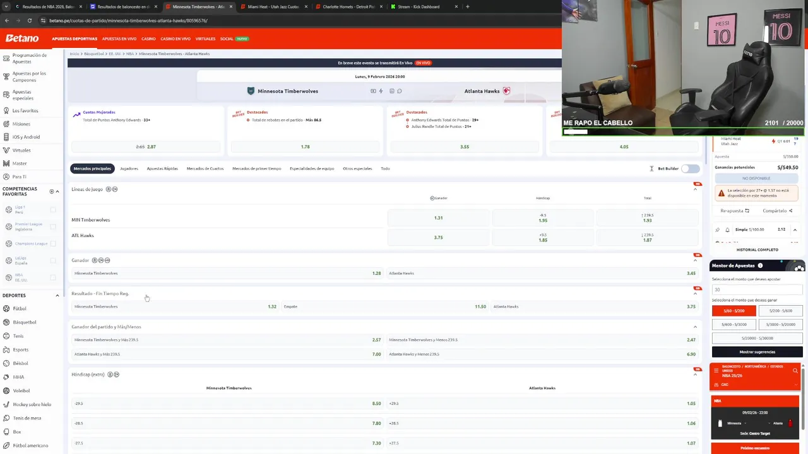
Task: Toggle Bet Builder switch
Action: (690, 168)
